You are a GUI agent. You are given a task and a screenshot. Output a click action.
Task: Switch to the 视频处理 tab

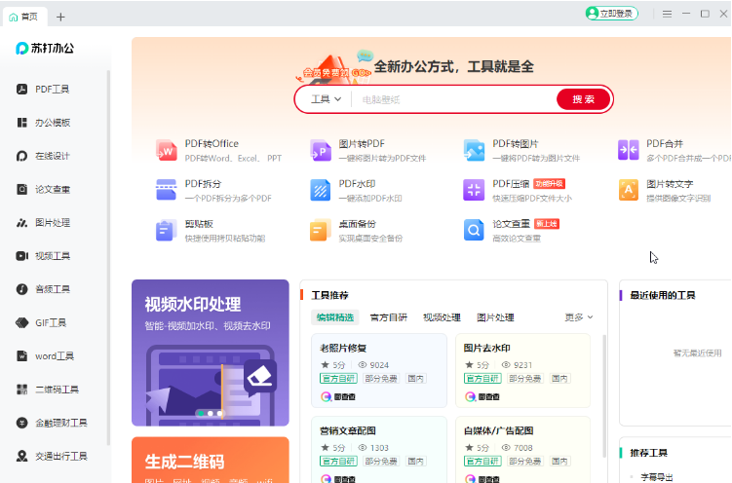pos(442,317)
